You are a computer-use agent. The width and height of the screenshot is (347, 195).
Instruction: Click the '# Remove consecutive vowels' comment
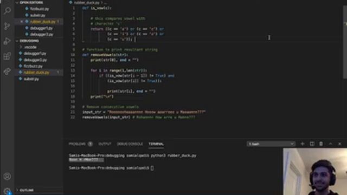tap(110, 107)
